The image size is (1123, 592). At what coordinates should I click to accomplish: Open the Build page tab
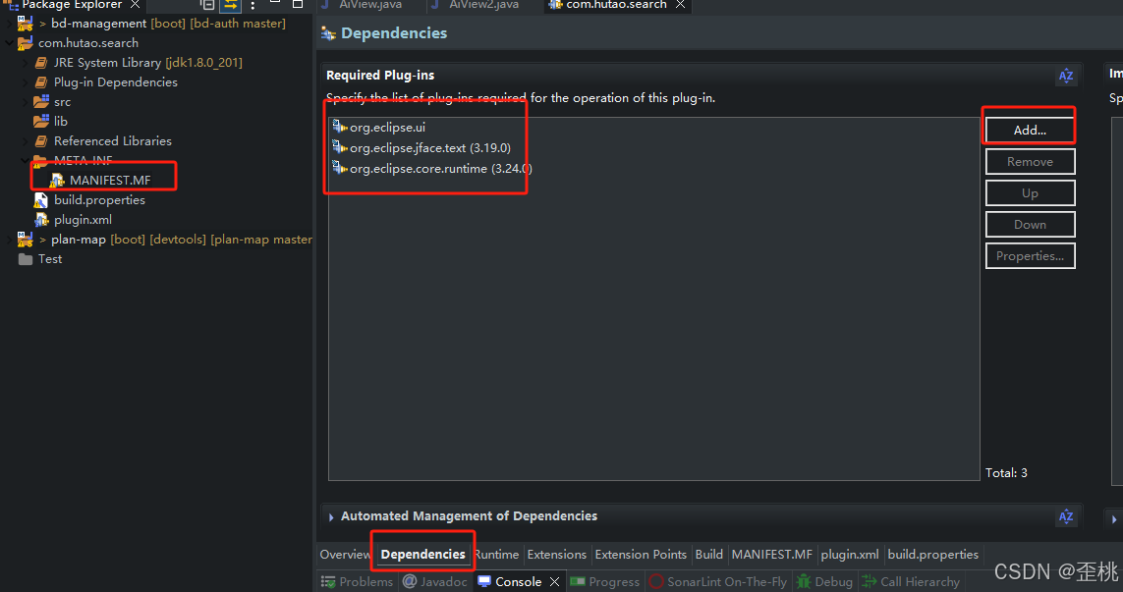[x=709, y=554]
